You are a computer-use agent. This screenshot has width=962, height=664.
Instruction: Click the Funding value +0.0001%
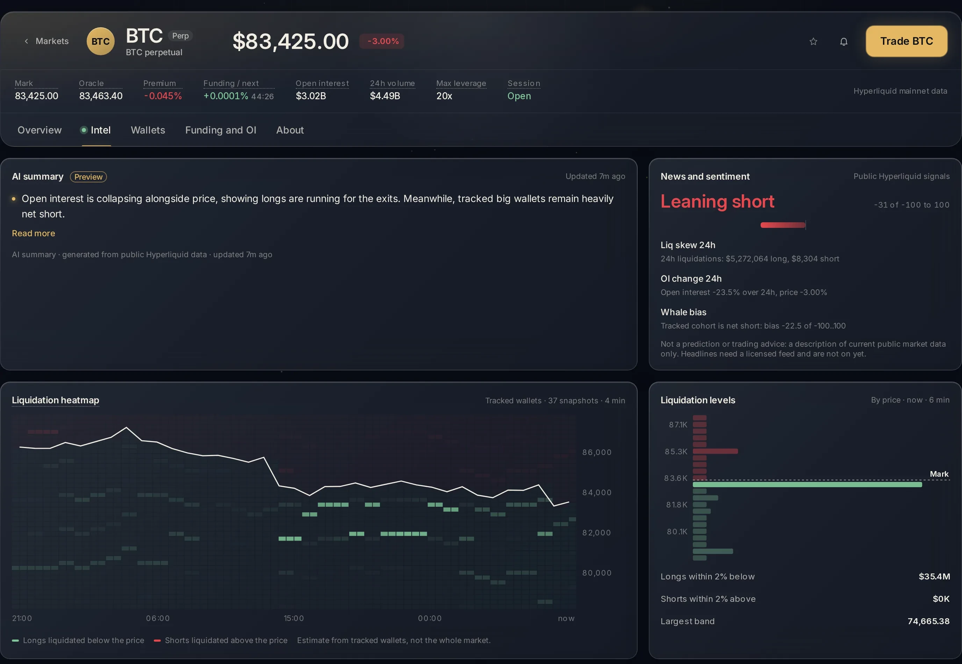tap(225, 96)
